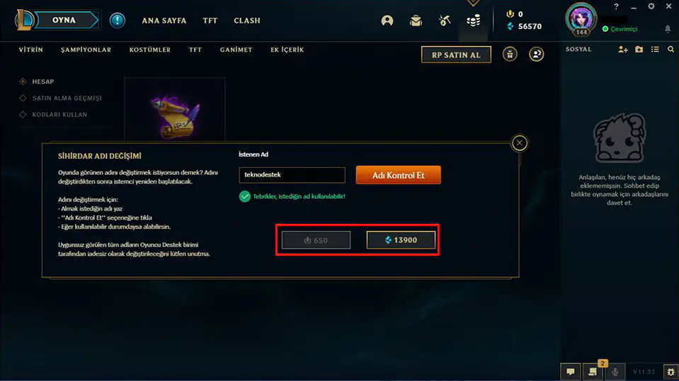Open the notifications bell icon
The width and height of the screenshot is (679, 381).
[x=667, y=29]
